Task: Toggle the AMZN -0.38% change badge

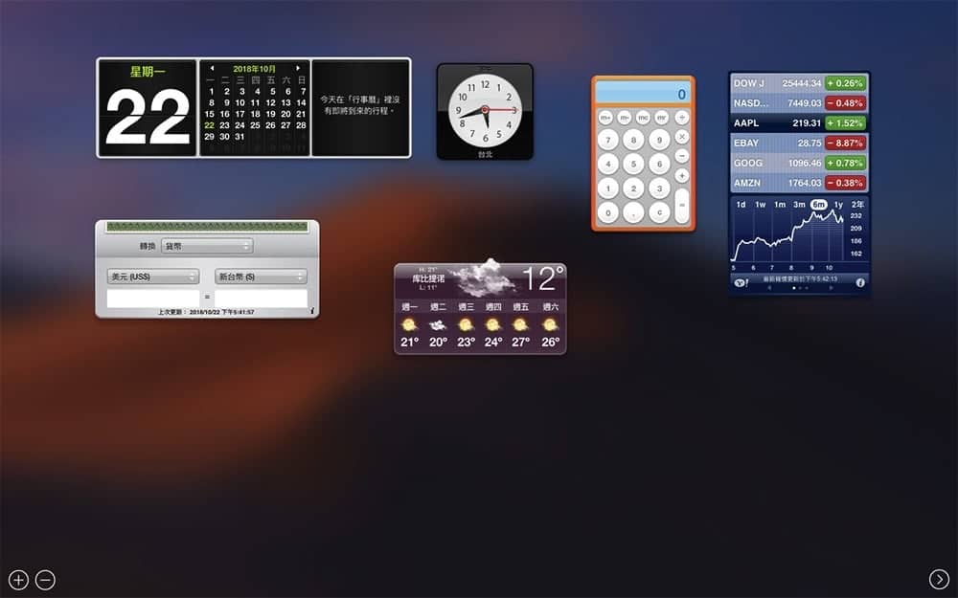Action: (845, 183)
